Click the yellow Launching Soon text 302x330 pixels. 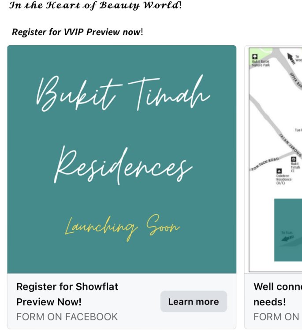[x=122, y=227]
